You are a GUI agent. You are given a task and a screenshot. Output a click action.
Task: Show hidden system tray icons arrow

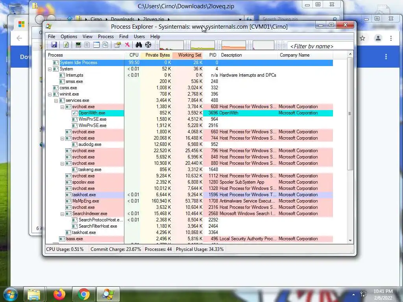(x=354, y=295)
